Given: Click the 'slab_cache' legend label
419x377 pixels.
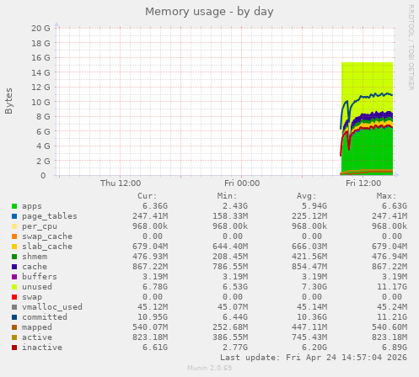Looking at the screenshot, I should tap(47, 247).
